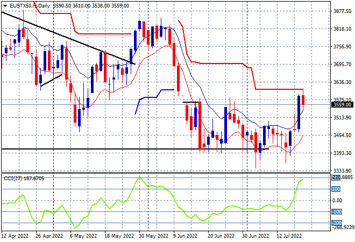The image size is (355, 242).
Task: Open the chart menu triangle beside EUSTX50
Action: 5,6
